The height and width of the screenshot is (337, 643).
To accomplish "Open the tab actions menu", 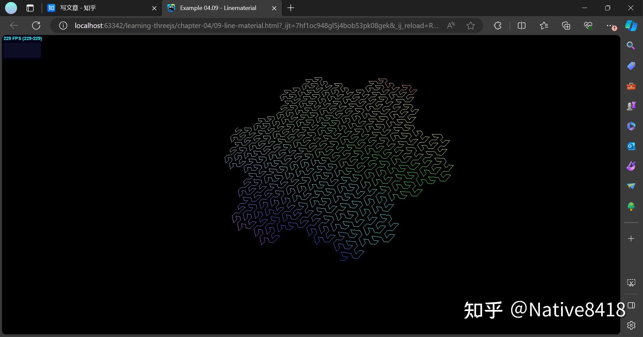I will pos(30,8).
